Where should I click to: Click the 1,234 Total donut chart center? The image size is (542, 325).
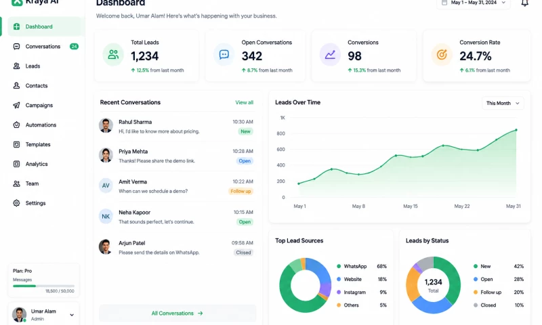tap(433, 285)
